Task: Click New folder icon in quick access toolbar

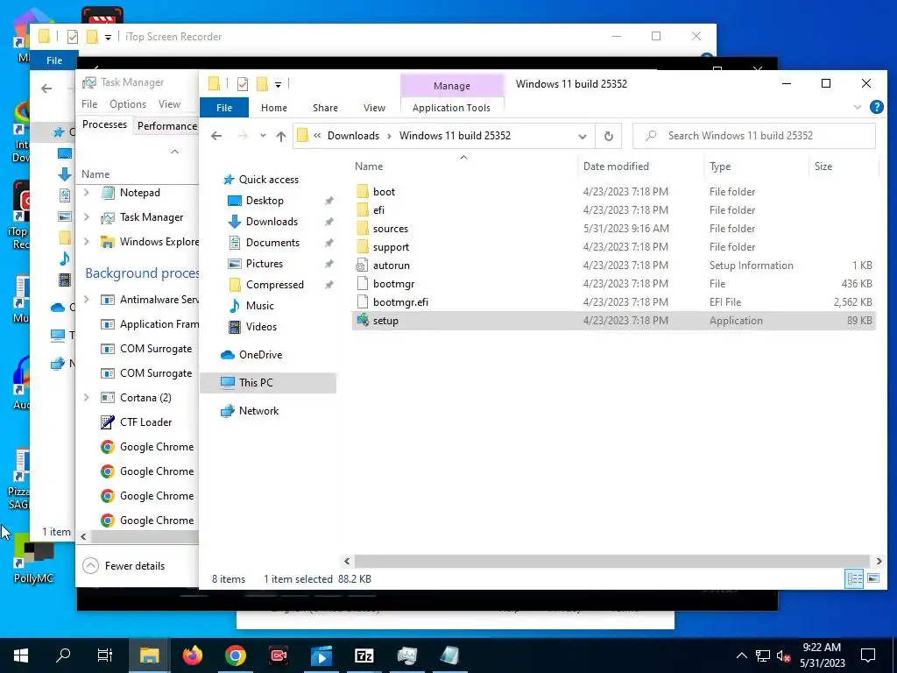Action: point(262,84)
